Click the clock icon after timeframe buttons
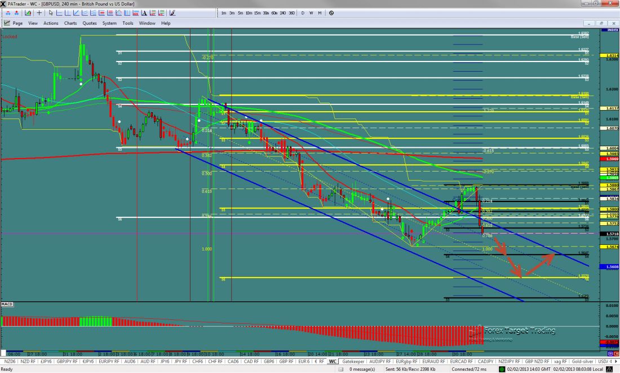620x373 pixels. point(331,12)
